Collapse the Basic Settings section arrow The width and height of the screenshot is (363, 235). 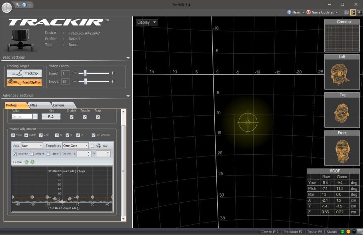pos(128,58)
